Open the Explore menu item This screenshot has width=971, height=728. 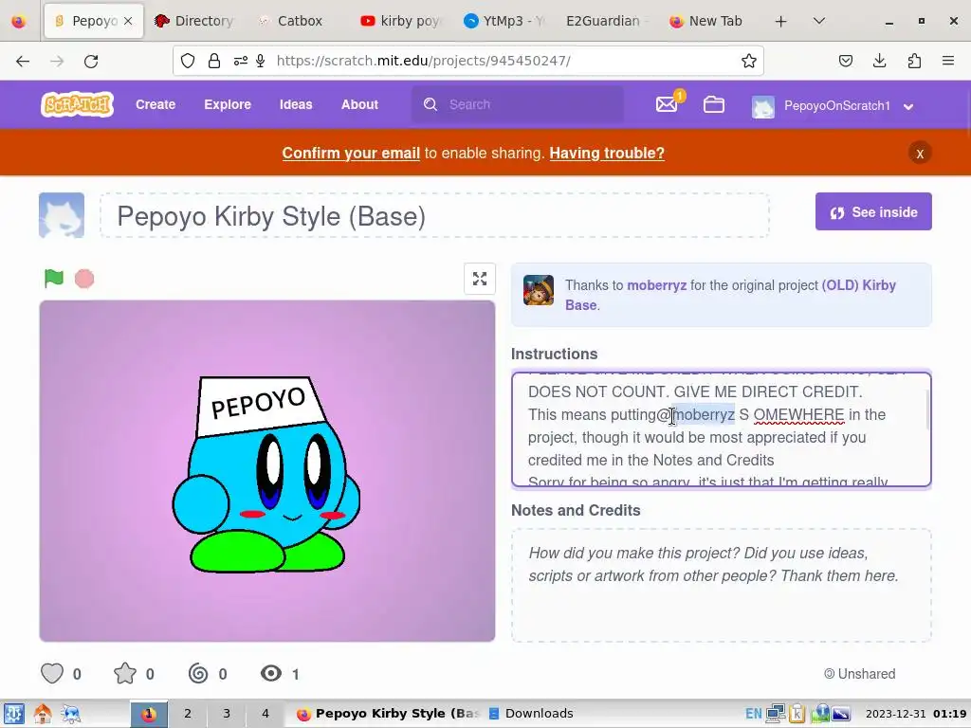pos(228,104)
